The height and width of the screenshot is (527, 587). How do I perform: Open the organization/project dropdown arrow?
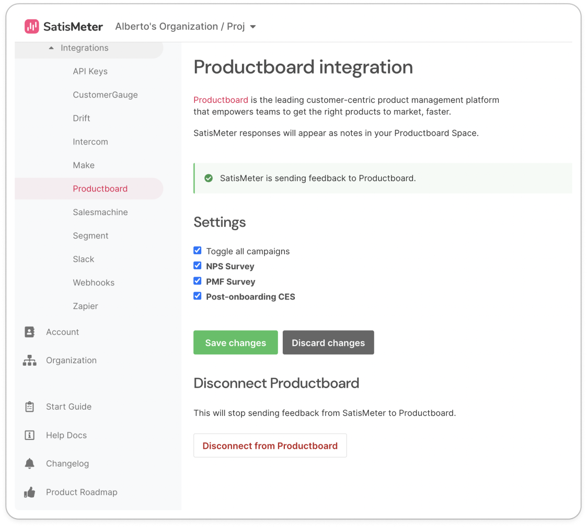pyautogui.click(x=253, y=27)
